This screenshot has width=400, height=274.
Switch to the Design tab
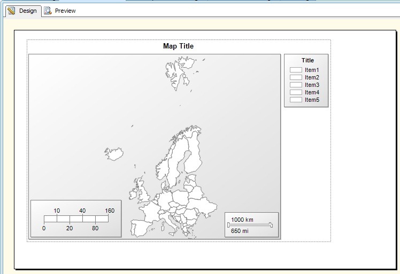click(x=22, y=11)
